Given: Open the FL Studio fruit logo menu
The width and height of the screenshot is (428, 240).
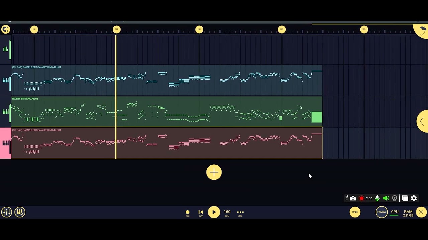Looking at the screenshot, I should [x=422, y=30].
